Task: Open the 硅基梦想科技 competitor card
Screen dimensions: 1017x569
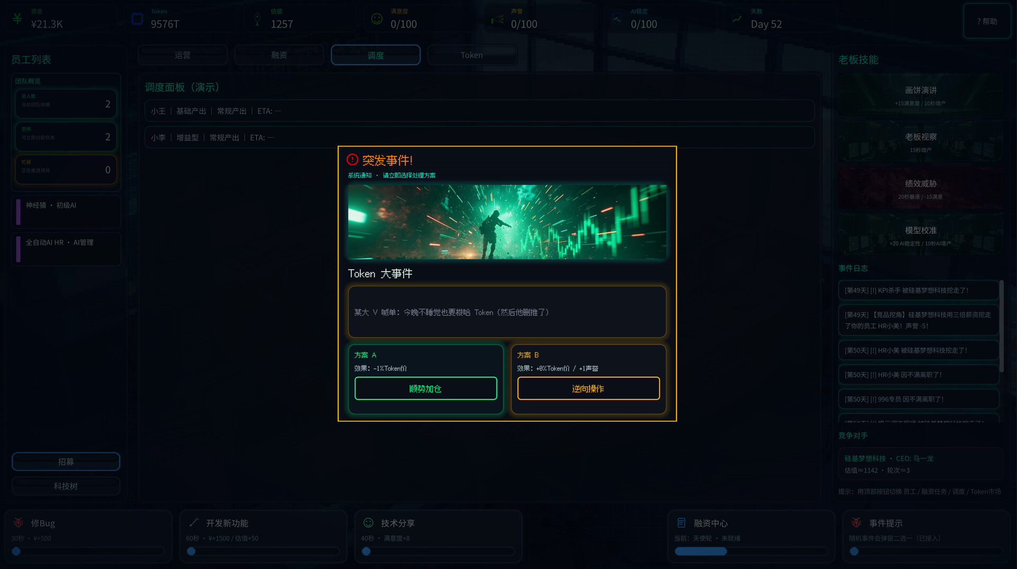Action: coord(921,464)
